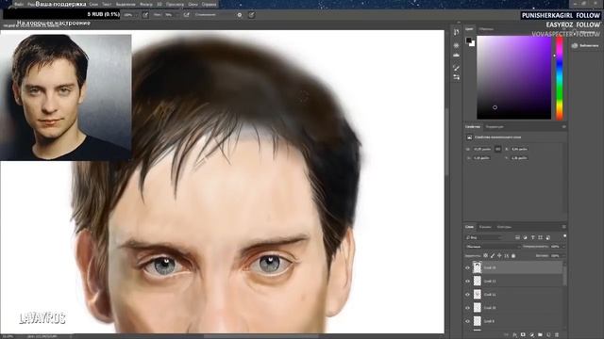Open Layers panel flyout menu
604x339 pixels.
click(x=563, y=227)
